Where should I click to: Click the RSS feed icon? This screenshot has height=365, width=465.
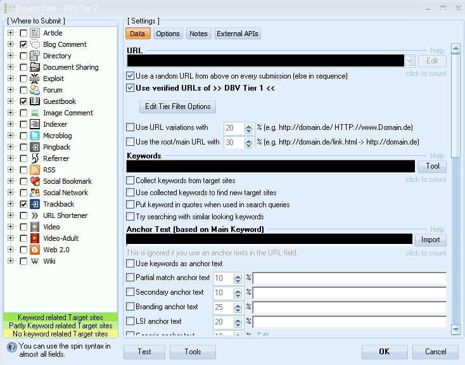click(35, 170)
